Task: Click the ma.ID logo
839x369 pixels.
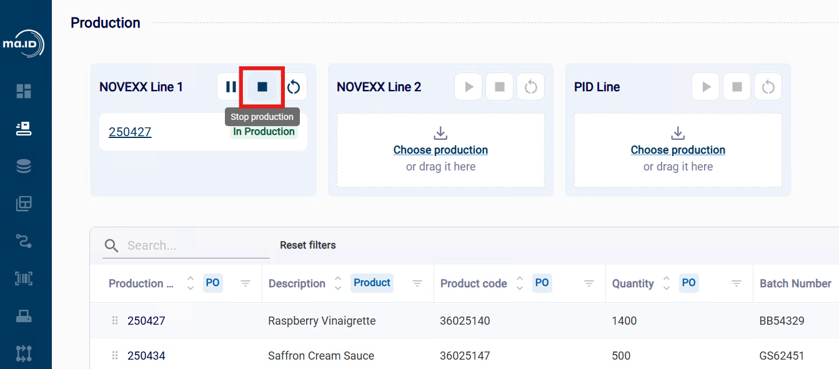Action: pyautogui.click(x=23, y=44)
